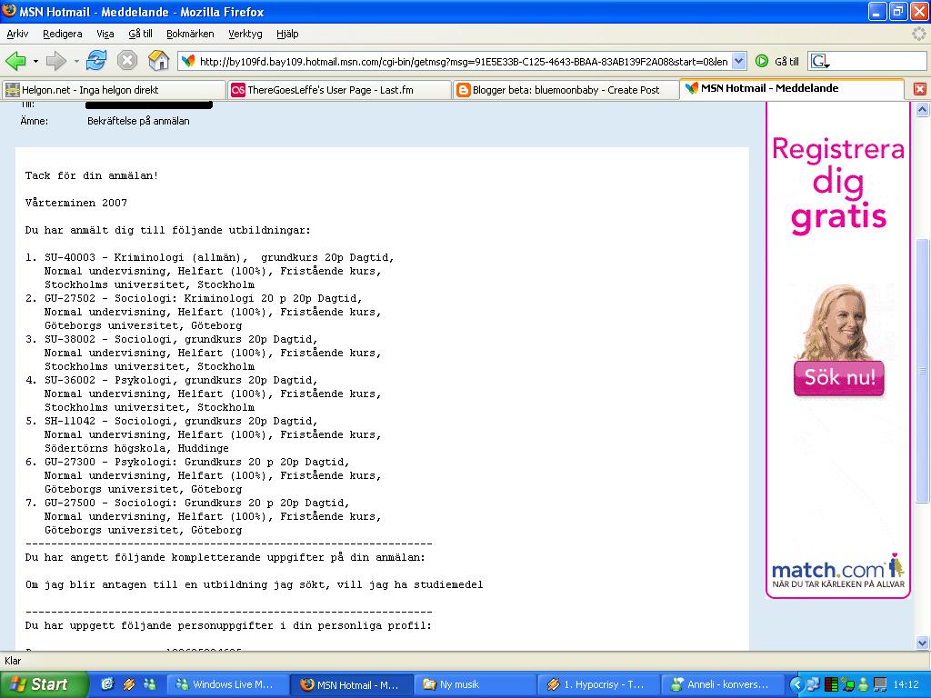Switch to Blogger beta Create Post tab

tap(566, 90)
